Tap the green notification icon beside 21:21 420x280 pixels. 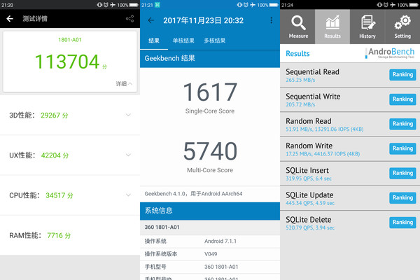[x=157, y=5]
